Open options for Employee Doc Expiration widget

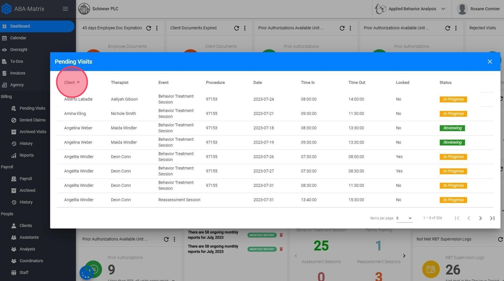[x=157, y=28]
